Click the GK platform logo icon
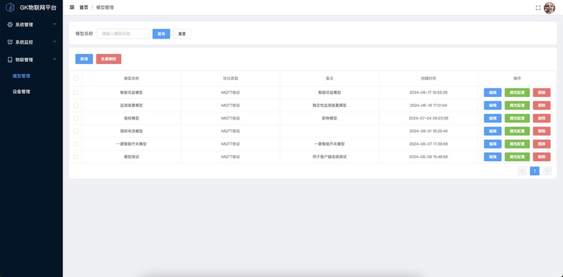Image resolution: width=563 pixels, height=277 pixels. (10, 7)
